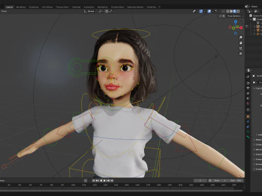
Task: Expand the third collapsed outliner item
Action: pyautogui.click(x=254, y=34)
